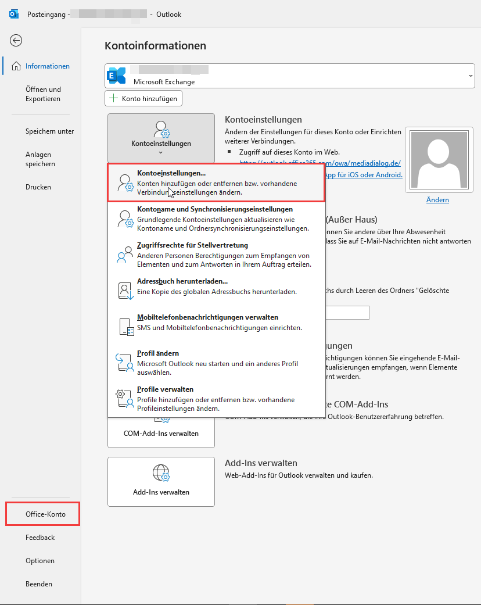This screenshot has height=605, width=481.
Task: Click the profile picture placeholder
Action: 439,159
